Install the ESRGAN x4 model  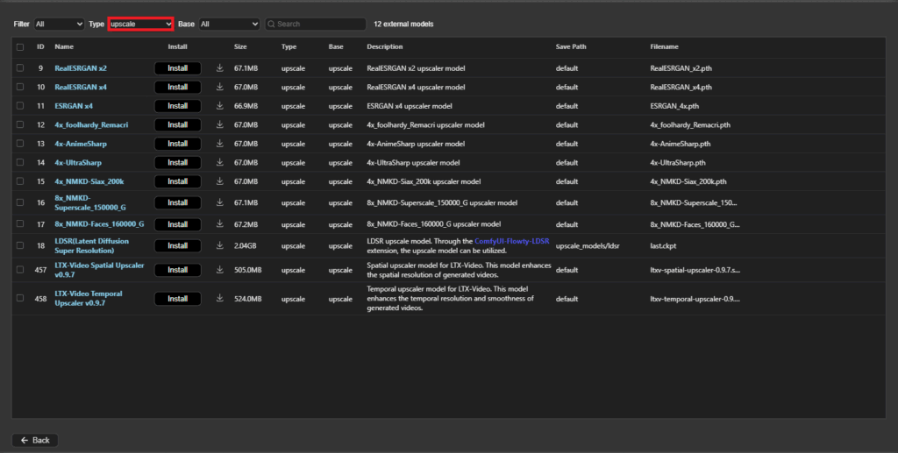click(177, 106)
